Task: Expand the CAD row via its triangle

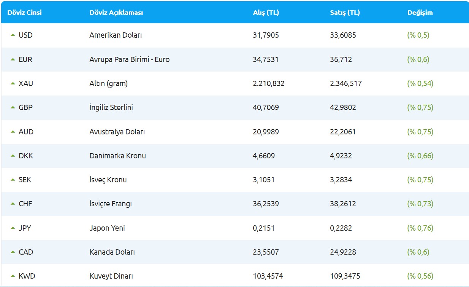Action: pyautogui.click(x=13, y=252)
